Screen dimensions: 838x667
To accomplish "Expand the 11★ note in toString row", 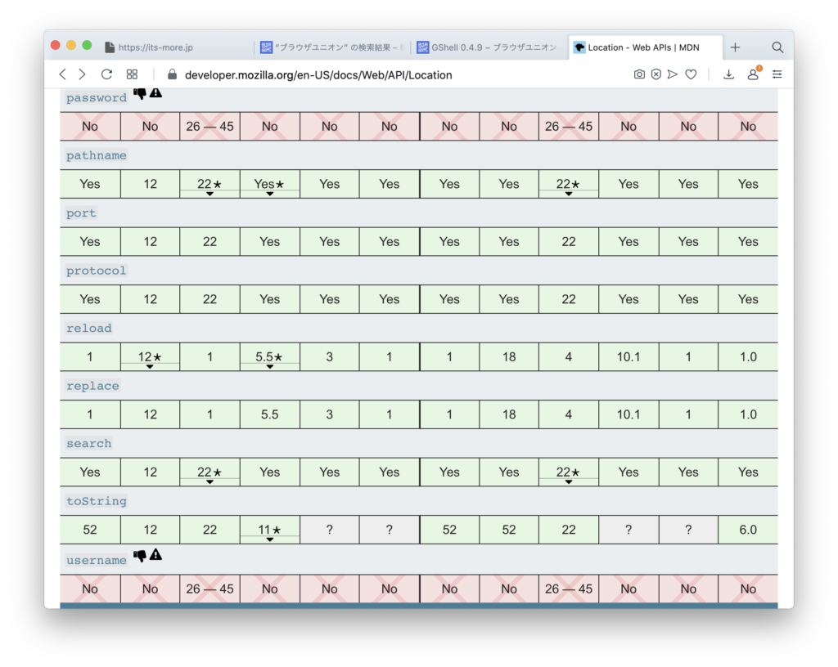I will point(269,530).
